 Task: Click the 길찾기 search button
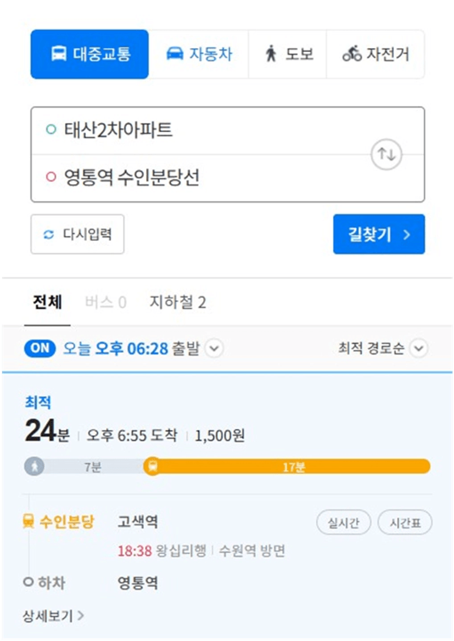(x=379, y=234)
